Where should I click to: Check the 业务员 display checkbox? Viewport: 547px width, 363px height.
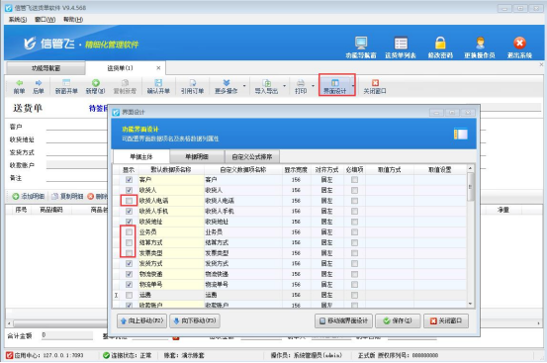tap(129, 231)
